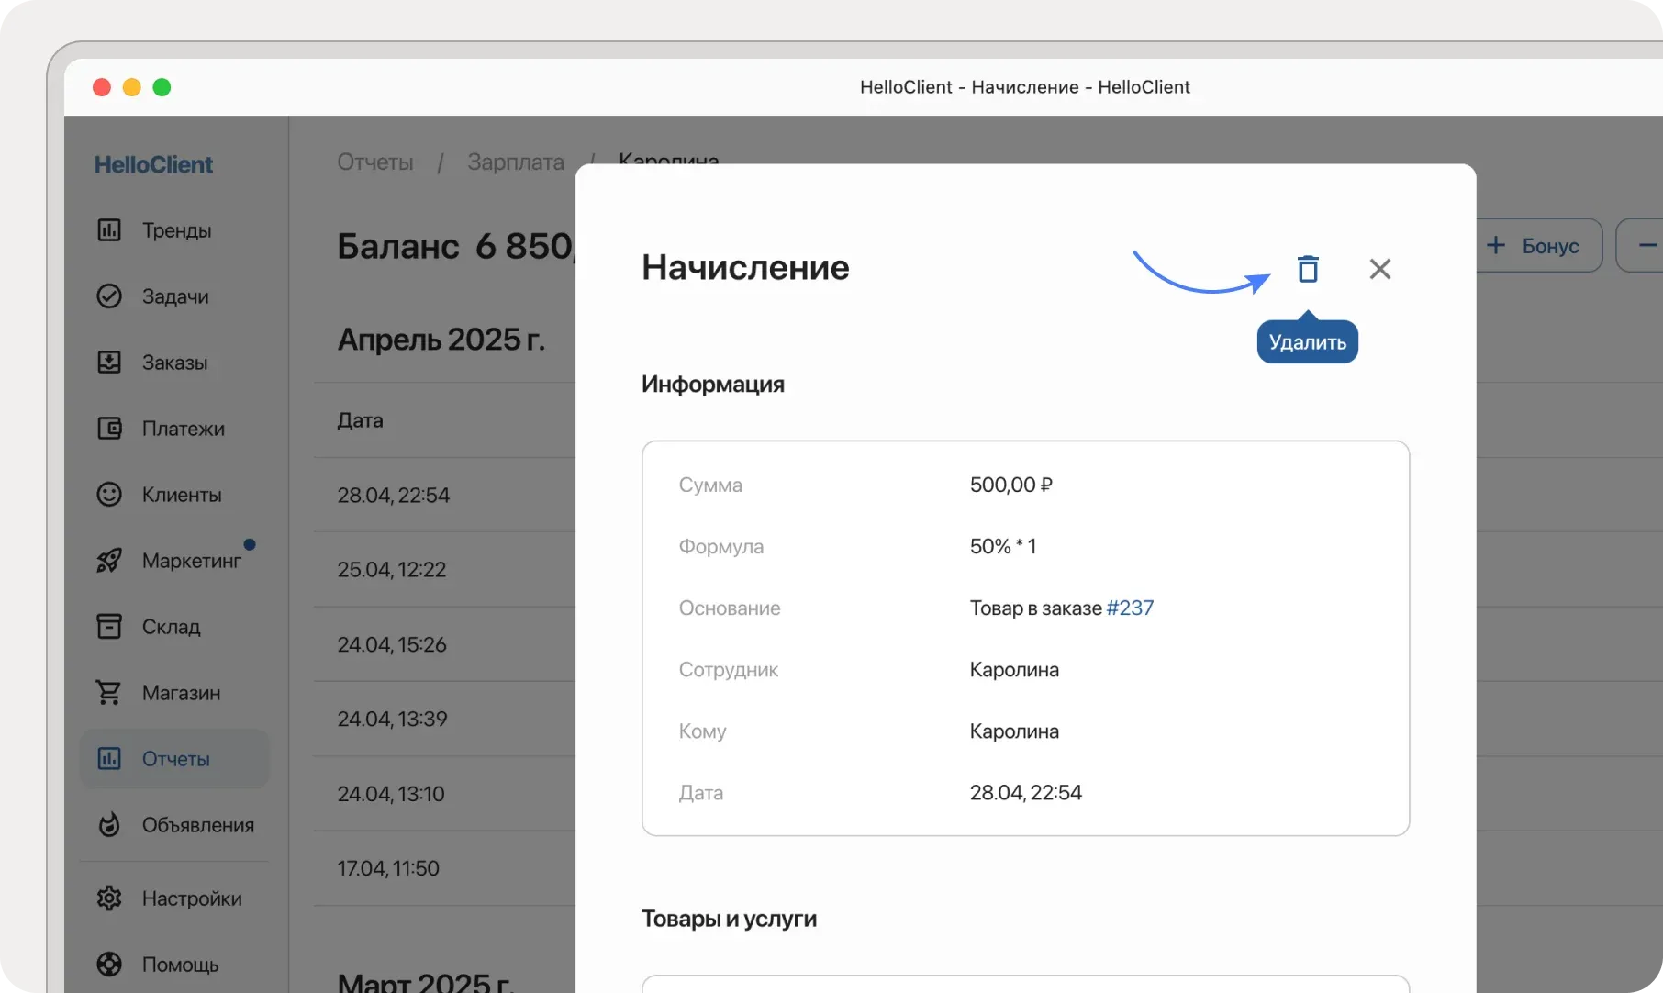Open Объявления via the flame icon
The width and height of the screenshot is (1663, 993).
click(109, 824)
